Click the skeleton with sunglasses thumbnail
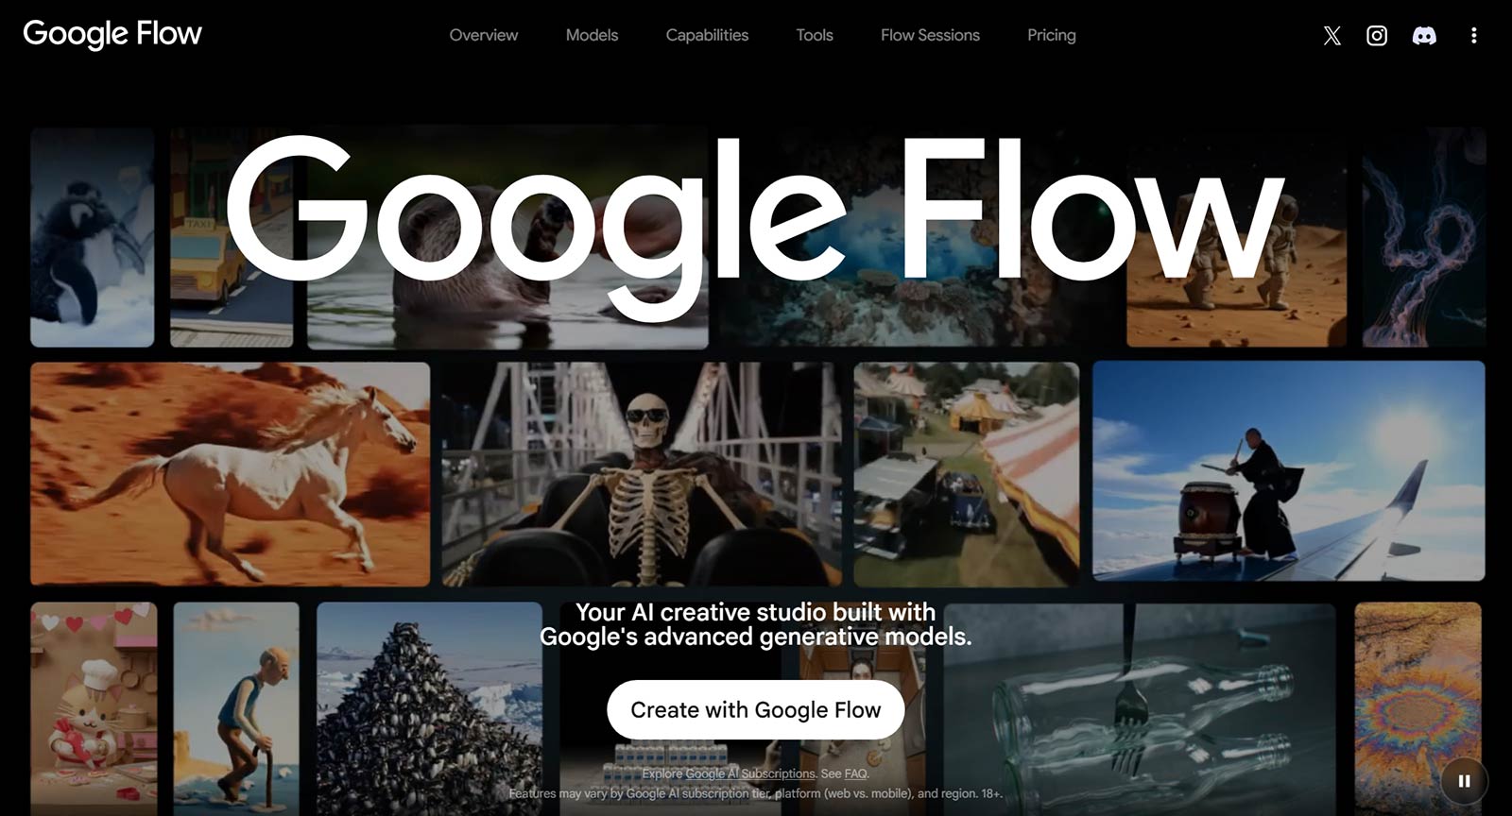 (642, 474)
